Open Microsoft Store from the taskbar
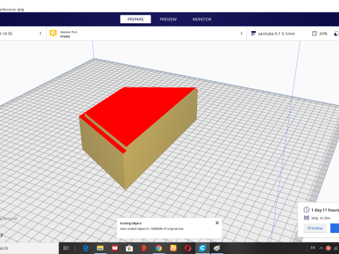 129,248
